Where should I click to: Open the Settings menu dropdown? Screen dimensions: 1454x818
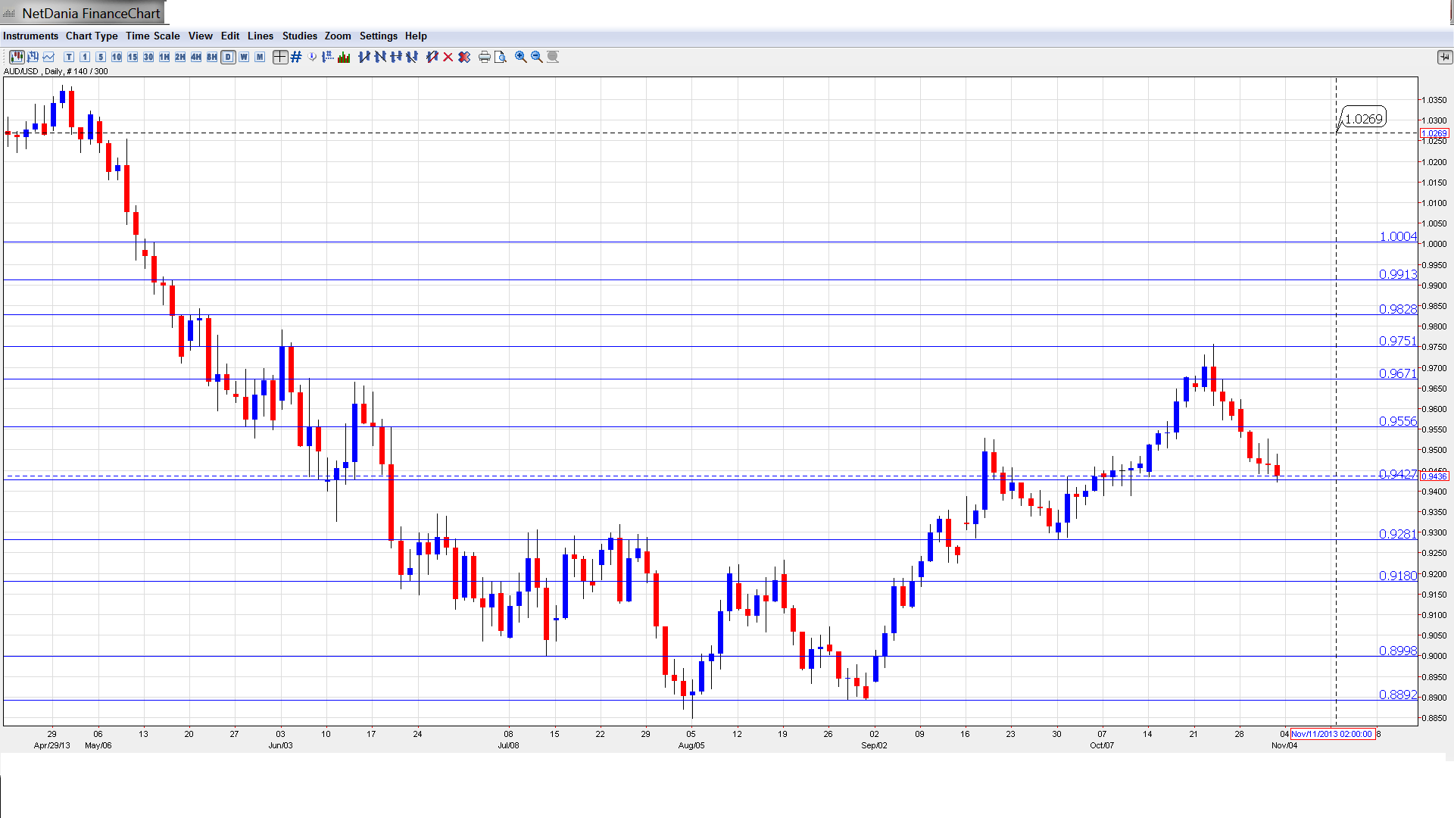click(x=378, y=36)
